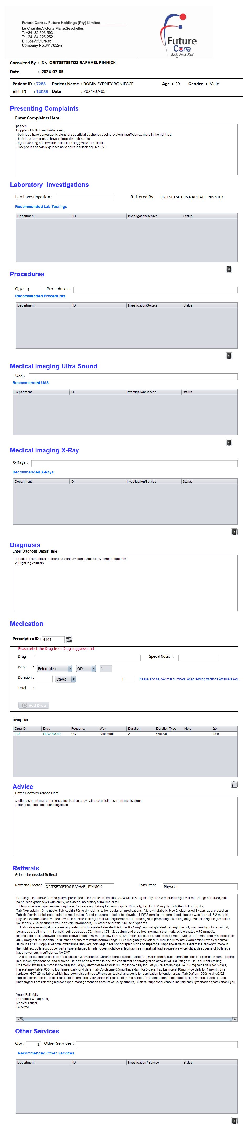Click the Lab Investigation input field
This screenshot has height=1133, width=244.
(84, 198)
